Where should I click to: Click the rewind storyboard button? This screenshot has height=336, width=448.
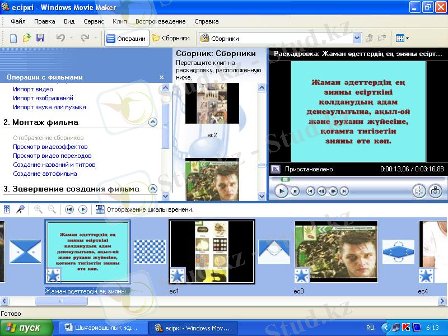[69, 209]
